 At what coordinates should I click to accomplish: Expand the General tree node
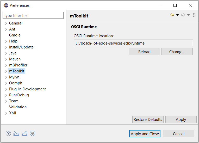pos(6,23)
